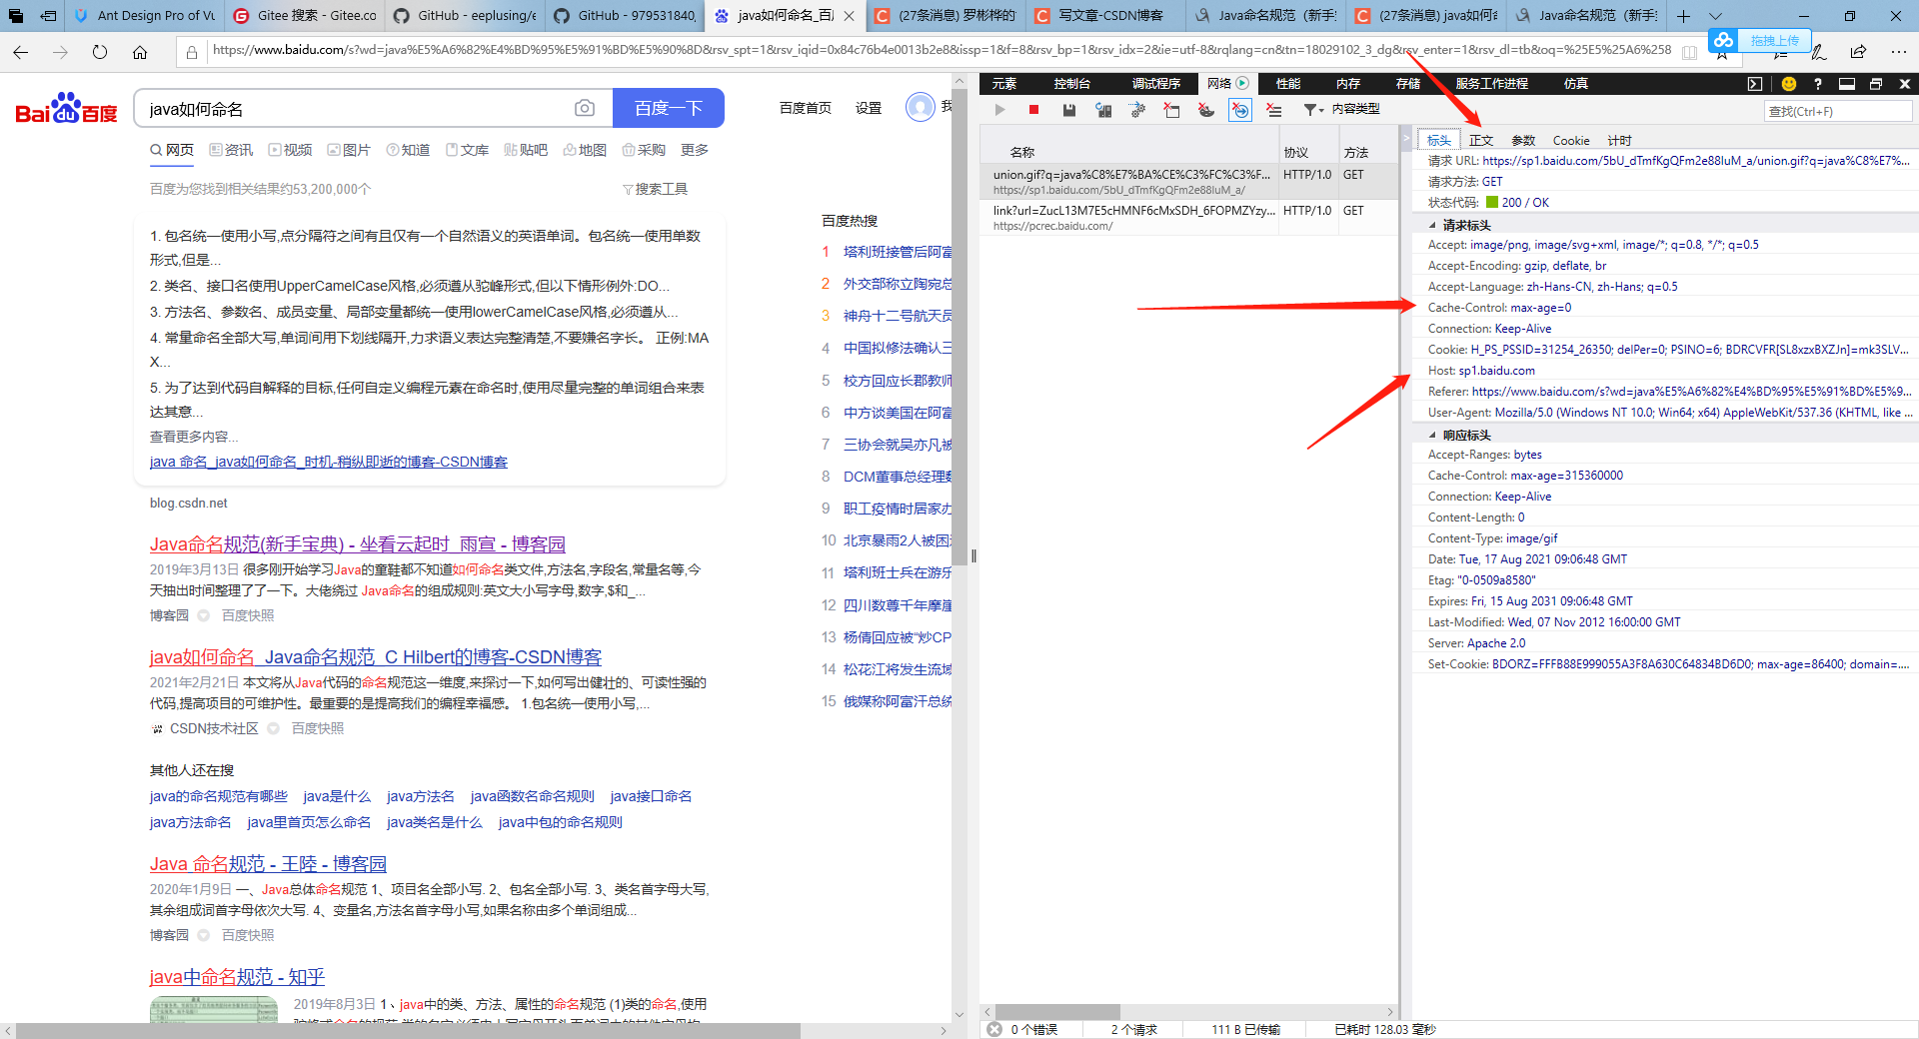This screenshot has width=1919, height=1039.
Task: Switch to 元素 DevTools tab
Action: tap(1003, 84)
